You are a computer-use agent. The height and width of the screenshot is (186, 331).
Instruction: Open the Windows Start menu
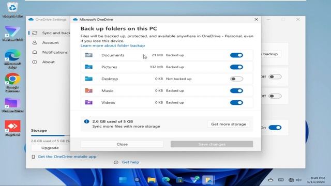point(123,180)
